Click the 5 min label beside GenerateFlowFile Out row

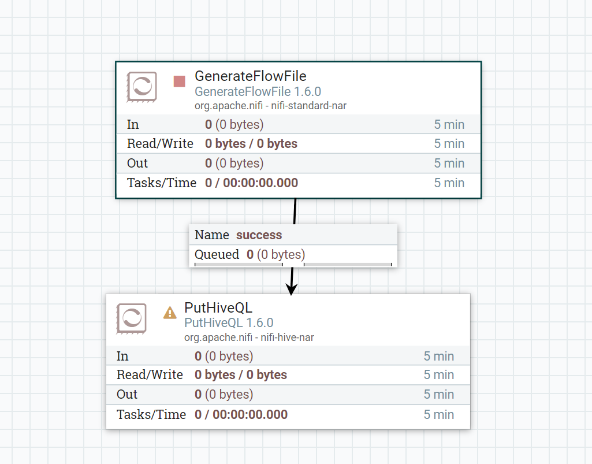coord(449,163)
